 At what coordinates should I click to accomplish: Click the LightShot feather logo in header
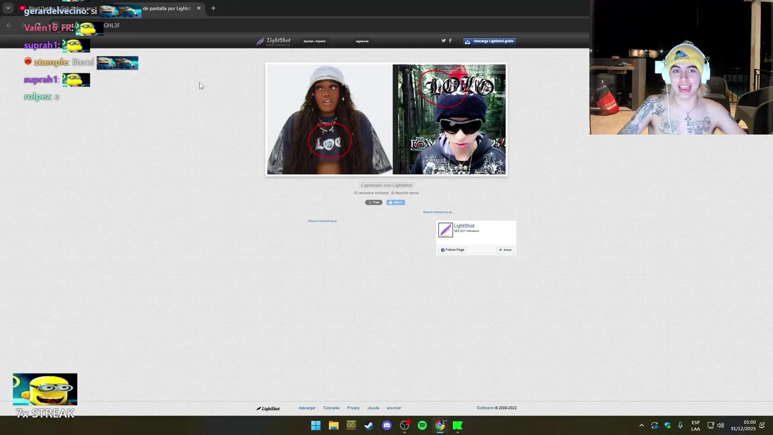274,41
